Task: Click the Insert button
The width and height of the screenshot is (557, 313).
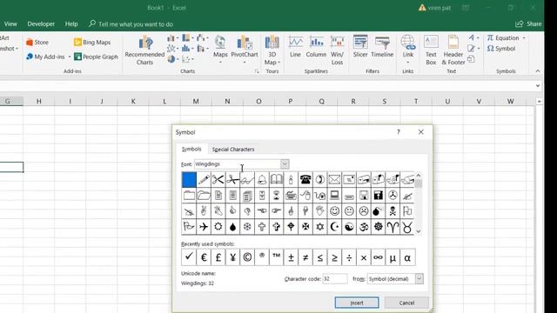Action: (x=357, y=303)
